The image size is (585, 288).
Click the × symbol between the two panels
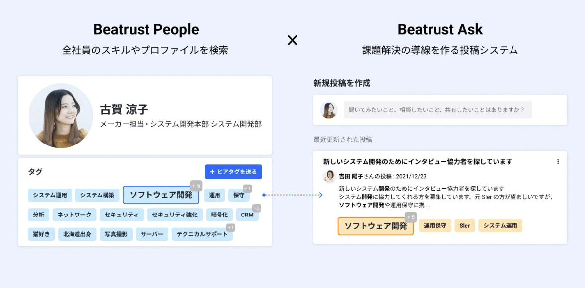[x=292, y=41]
